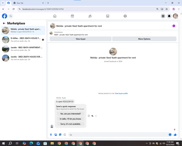Send a thumbs-up like
182x146 pixels.
click(x=175, y=135)
